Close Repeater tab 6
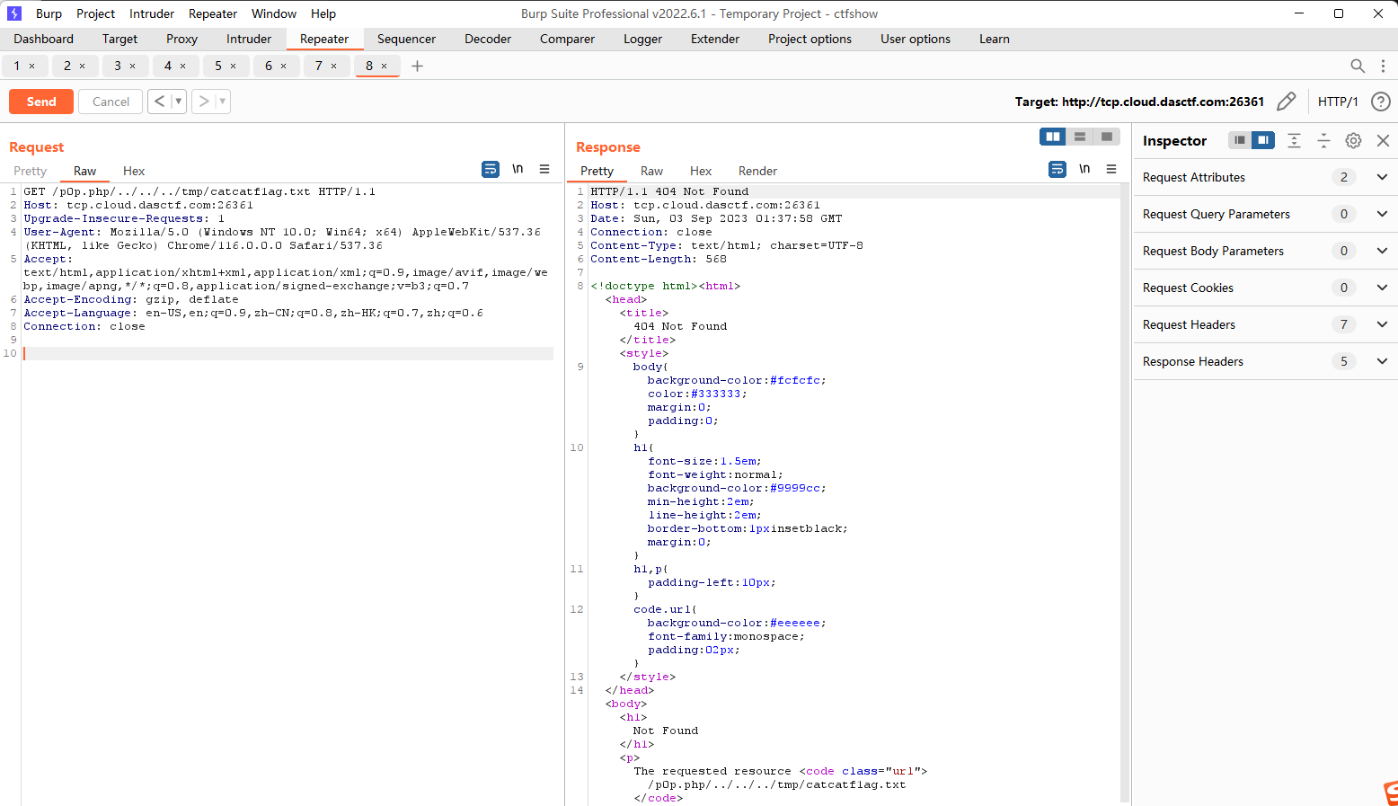 coord(283,66)
